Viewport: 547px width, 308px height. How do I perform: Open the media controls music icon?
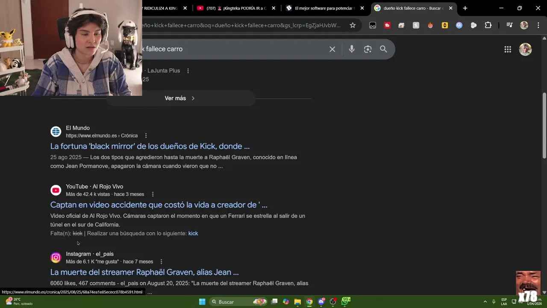pyautogui.click(x=509, y=25)
